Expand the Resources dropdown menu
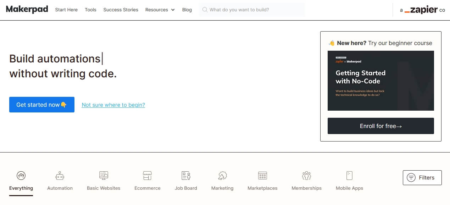This screenshot has height=205, width=450. [160, 10]
